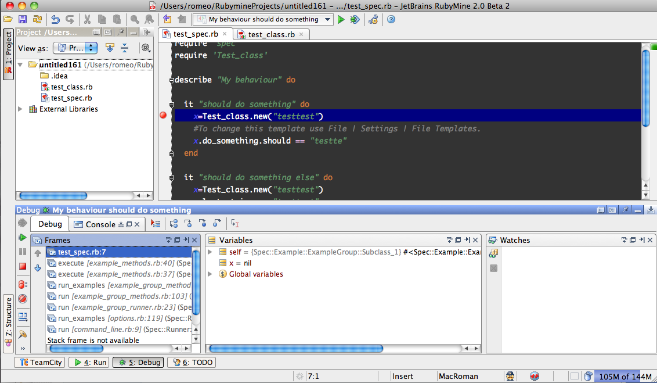Open Project panel settings gear menu
Viewport: 657px width, 383px height.
(146, 48)
